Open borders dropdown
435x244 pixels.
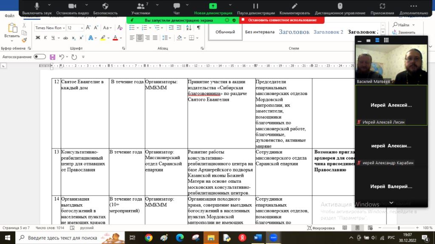197,38
